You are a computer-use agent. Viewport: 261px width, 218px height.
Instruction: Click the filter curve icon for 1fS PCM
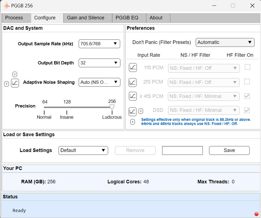(133, 68)
